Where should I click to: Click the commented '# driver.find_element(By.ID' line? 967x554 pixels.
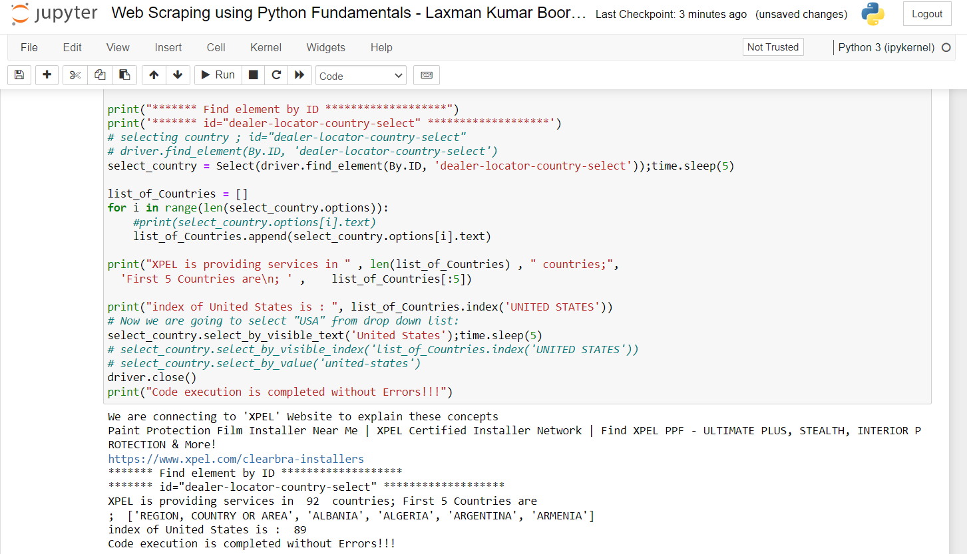(302, 151)
